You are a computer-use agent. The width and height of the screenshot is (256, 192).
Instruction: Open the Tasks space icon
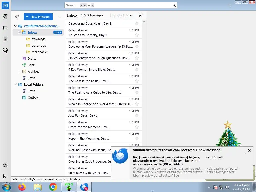pos(5,39)
